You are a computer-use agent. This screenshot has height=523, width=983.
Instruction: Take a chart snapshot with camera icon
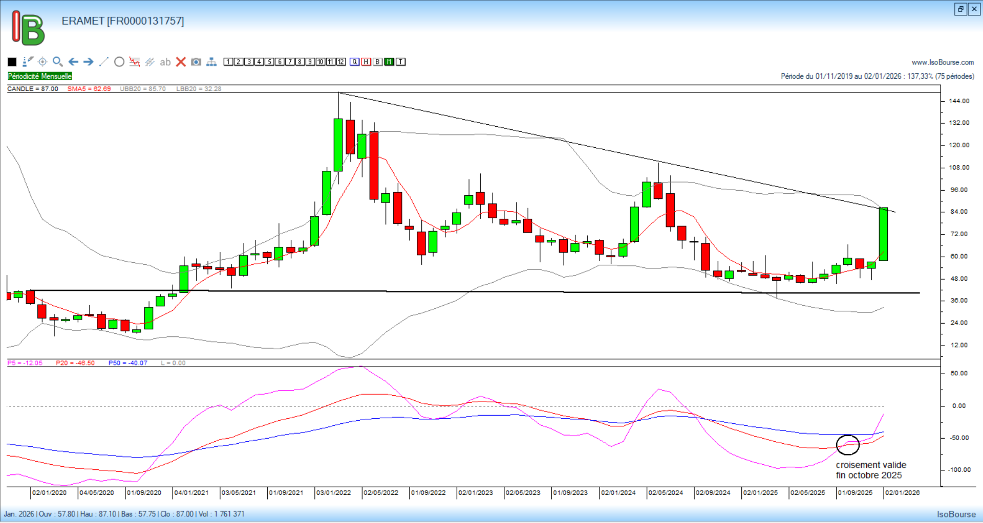pos(196,62)
